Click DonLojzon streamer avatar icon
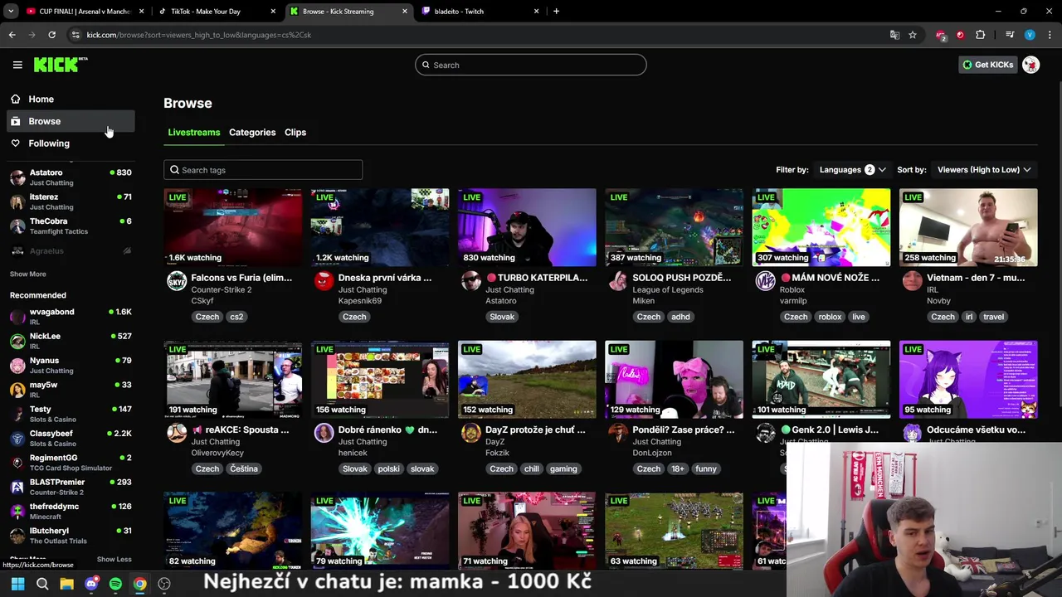 (x=618, y=433)
